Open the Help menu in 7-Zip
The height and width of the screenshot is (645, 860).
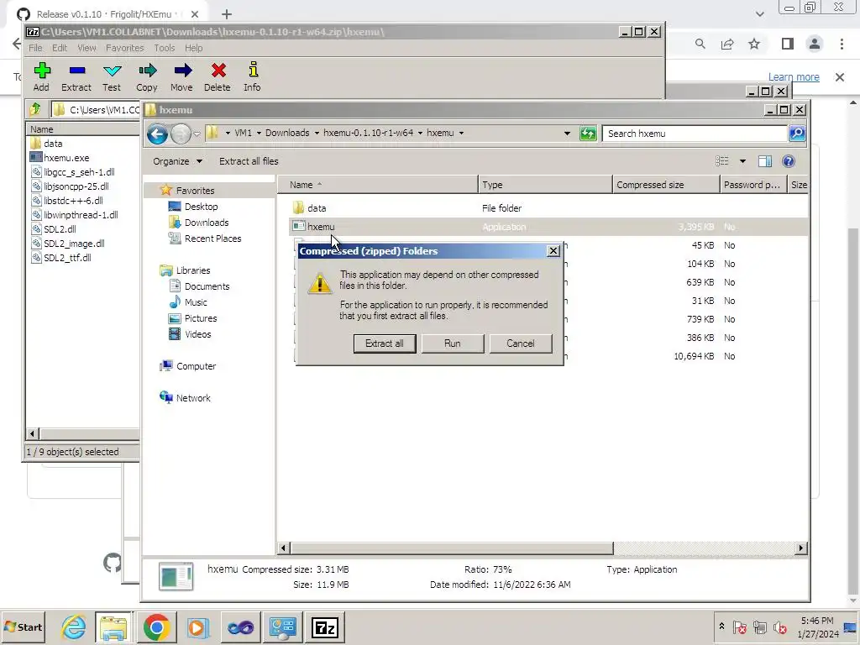tap(194, 48)
